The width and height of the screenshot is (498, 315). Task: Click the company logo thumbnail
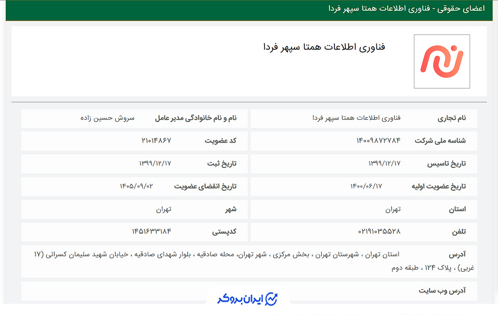pyautogui.click(x=442, y=61)
